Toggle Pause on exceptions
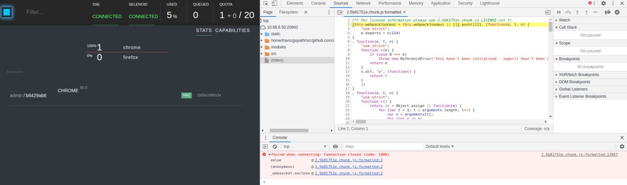Image resolution: width=627 pixels, height=185 pixels. pyautogui.click(x=617, y=12)
